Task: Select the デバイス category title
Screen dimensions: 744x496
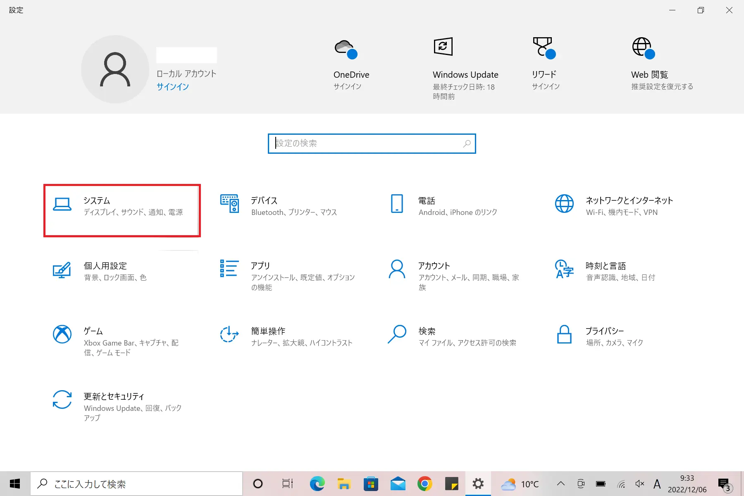Action: coord(265,200)
